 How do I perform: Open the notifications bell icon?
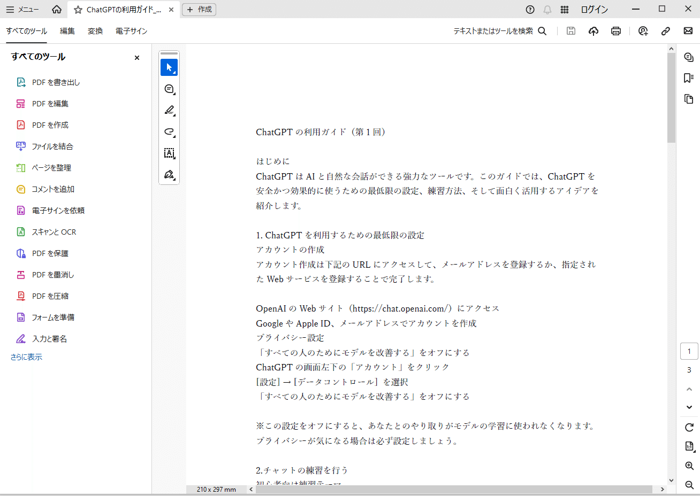(547, 10)
